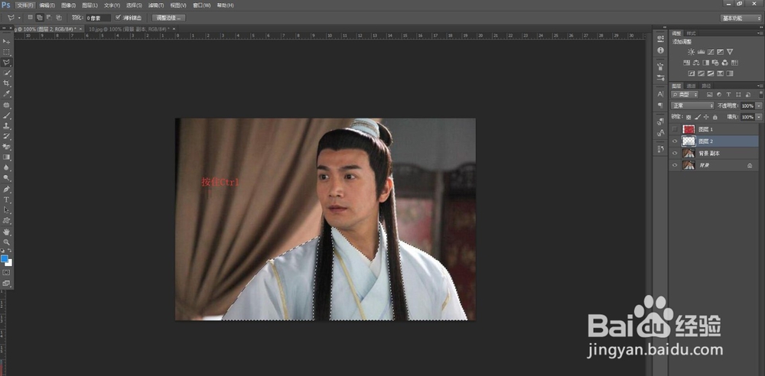This screenshot has height=376, width=765.
Task: Select the Hand tool
Action: tap(6, 232)
